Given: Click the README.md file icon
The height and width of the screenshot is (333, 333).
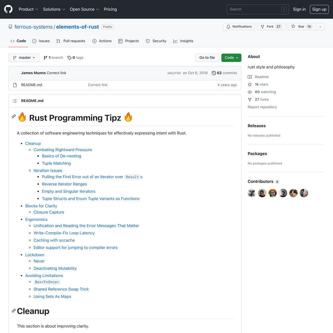Looking at the screenshot, I should [x=15, y=85].
